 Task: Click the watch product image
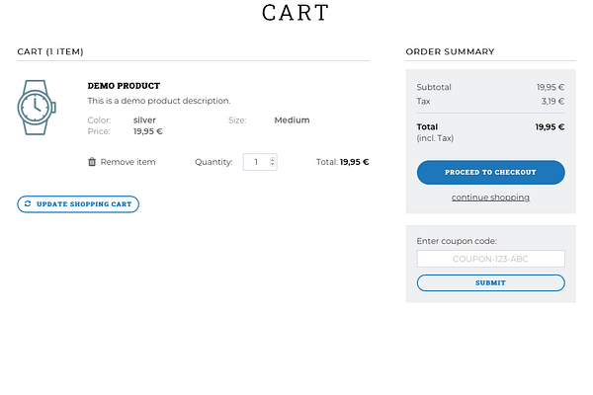point(37,108)
